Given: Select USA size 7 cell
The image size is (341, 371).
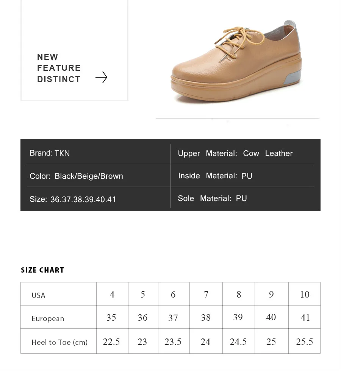Looking at the screenshot, I should [206, 294].
